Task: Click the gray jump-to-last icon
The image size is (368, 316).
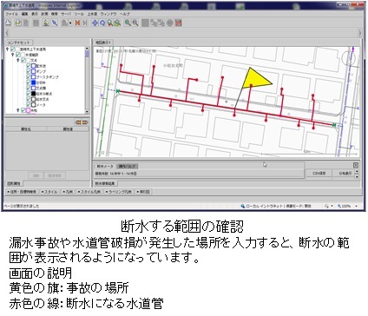Action: pyautogui.click(x=85, y=23)
